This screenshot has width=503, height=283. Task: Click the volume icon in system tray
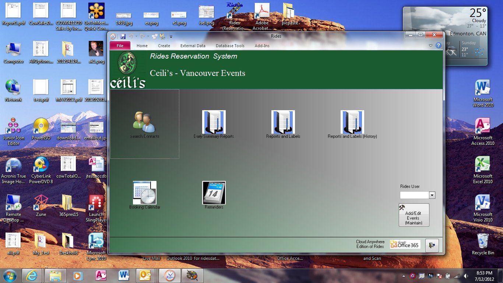[466, 276]
